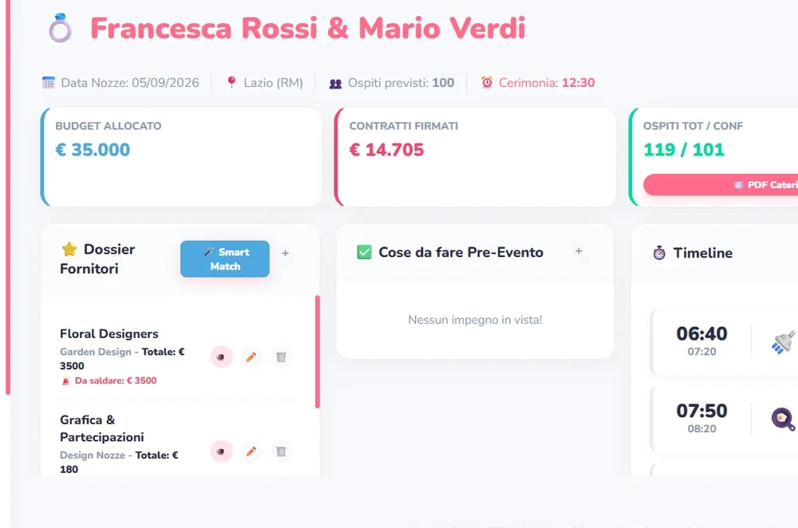
Task: Click the wedding ring icon by the couple names
Action: 60,28
